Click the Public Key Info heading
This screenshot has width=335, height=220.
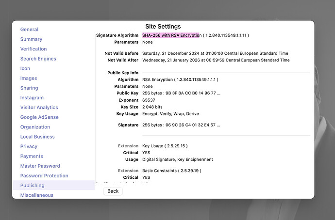point(123,73)
